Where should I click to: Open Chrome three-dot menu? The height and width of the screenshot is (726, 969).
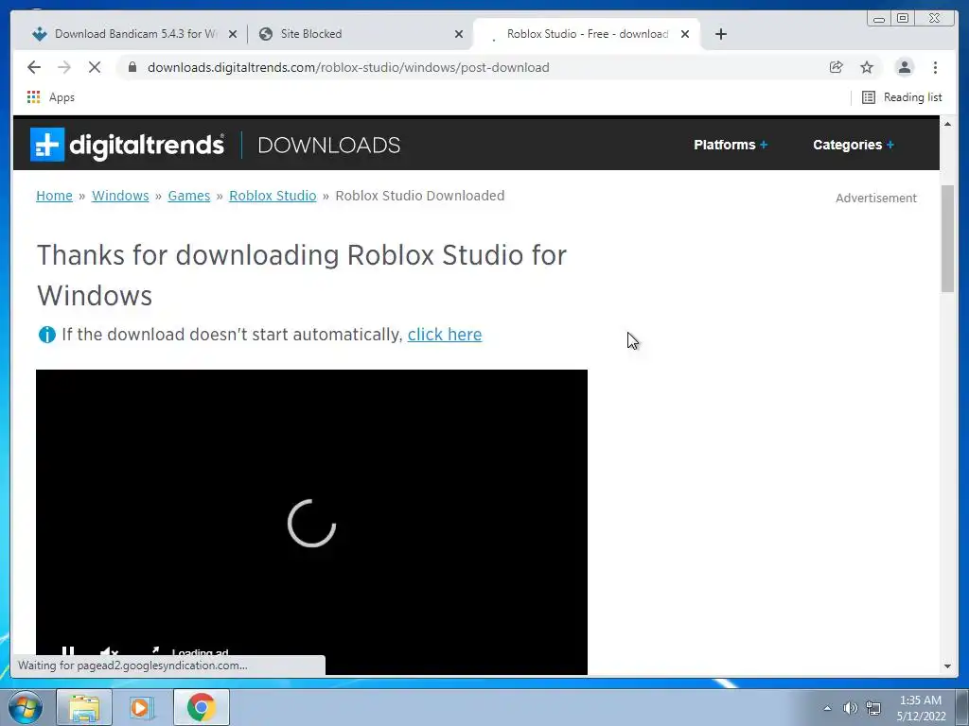point(935,67)
